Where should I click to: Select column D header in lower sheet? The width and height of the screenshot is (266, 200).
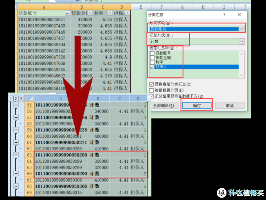pyautogui.click(x=138, y=99)
